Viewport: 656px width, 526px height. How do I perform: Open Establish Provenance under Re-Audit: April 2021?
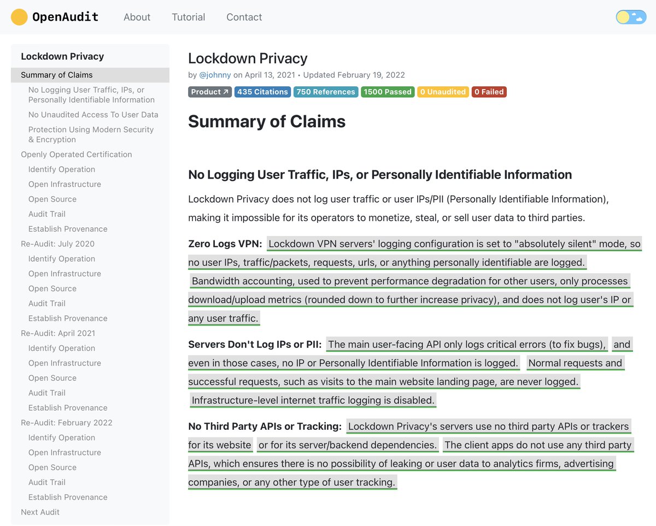pyautogui.click(x=68, y=407)
